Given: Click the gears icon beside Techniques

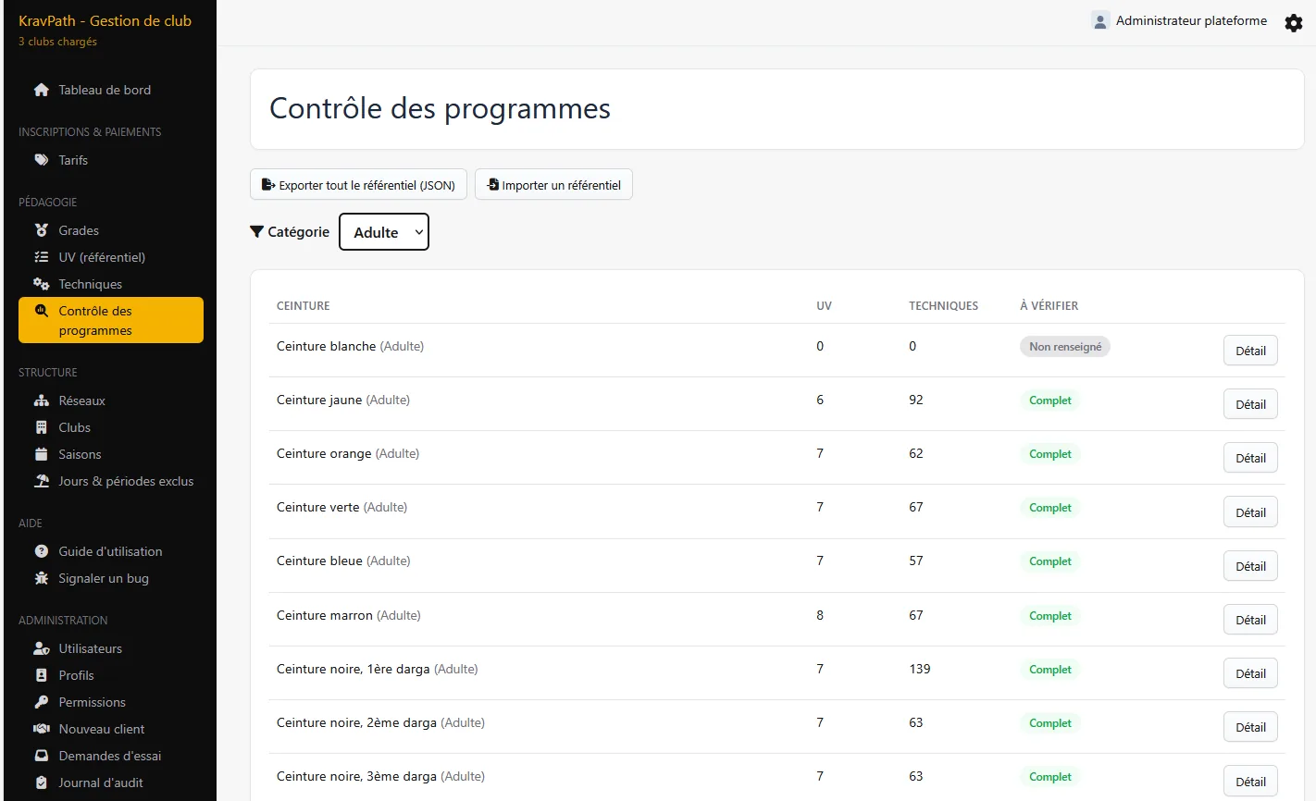Looking at the screenshot, I should pos(41,284).
